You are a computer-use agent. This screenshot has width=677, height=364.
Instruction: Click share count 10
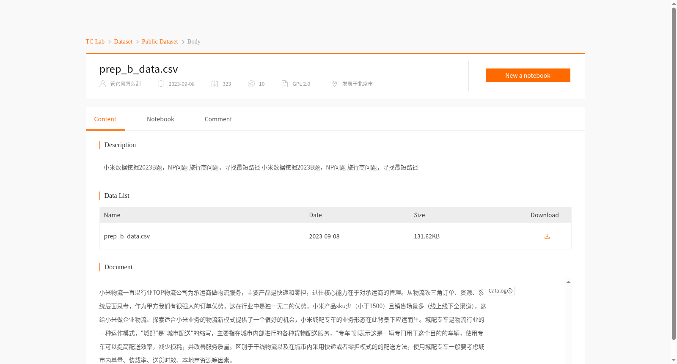coord(261,84)
